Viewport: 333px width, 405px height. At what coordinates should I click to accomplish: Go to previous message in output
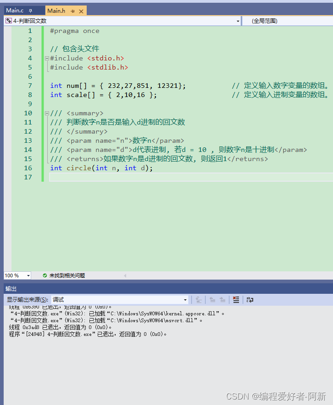pyautogui.click(x=212, y=300)
